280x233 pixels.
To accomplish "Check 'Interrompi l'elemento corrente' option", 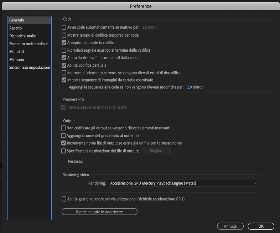I will (x=64, y=73).
